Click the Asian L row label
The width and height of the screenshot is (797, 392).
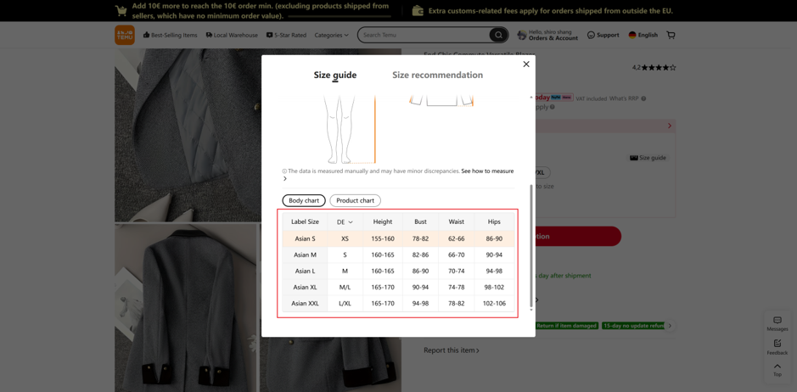click(305, 271)
